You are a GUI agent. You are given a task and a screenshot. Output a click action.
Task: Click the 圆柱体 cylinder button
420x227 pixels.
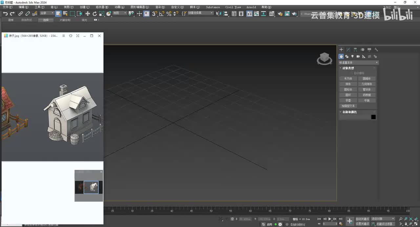pos(348,90)
